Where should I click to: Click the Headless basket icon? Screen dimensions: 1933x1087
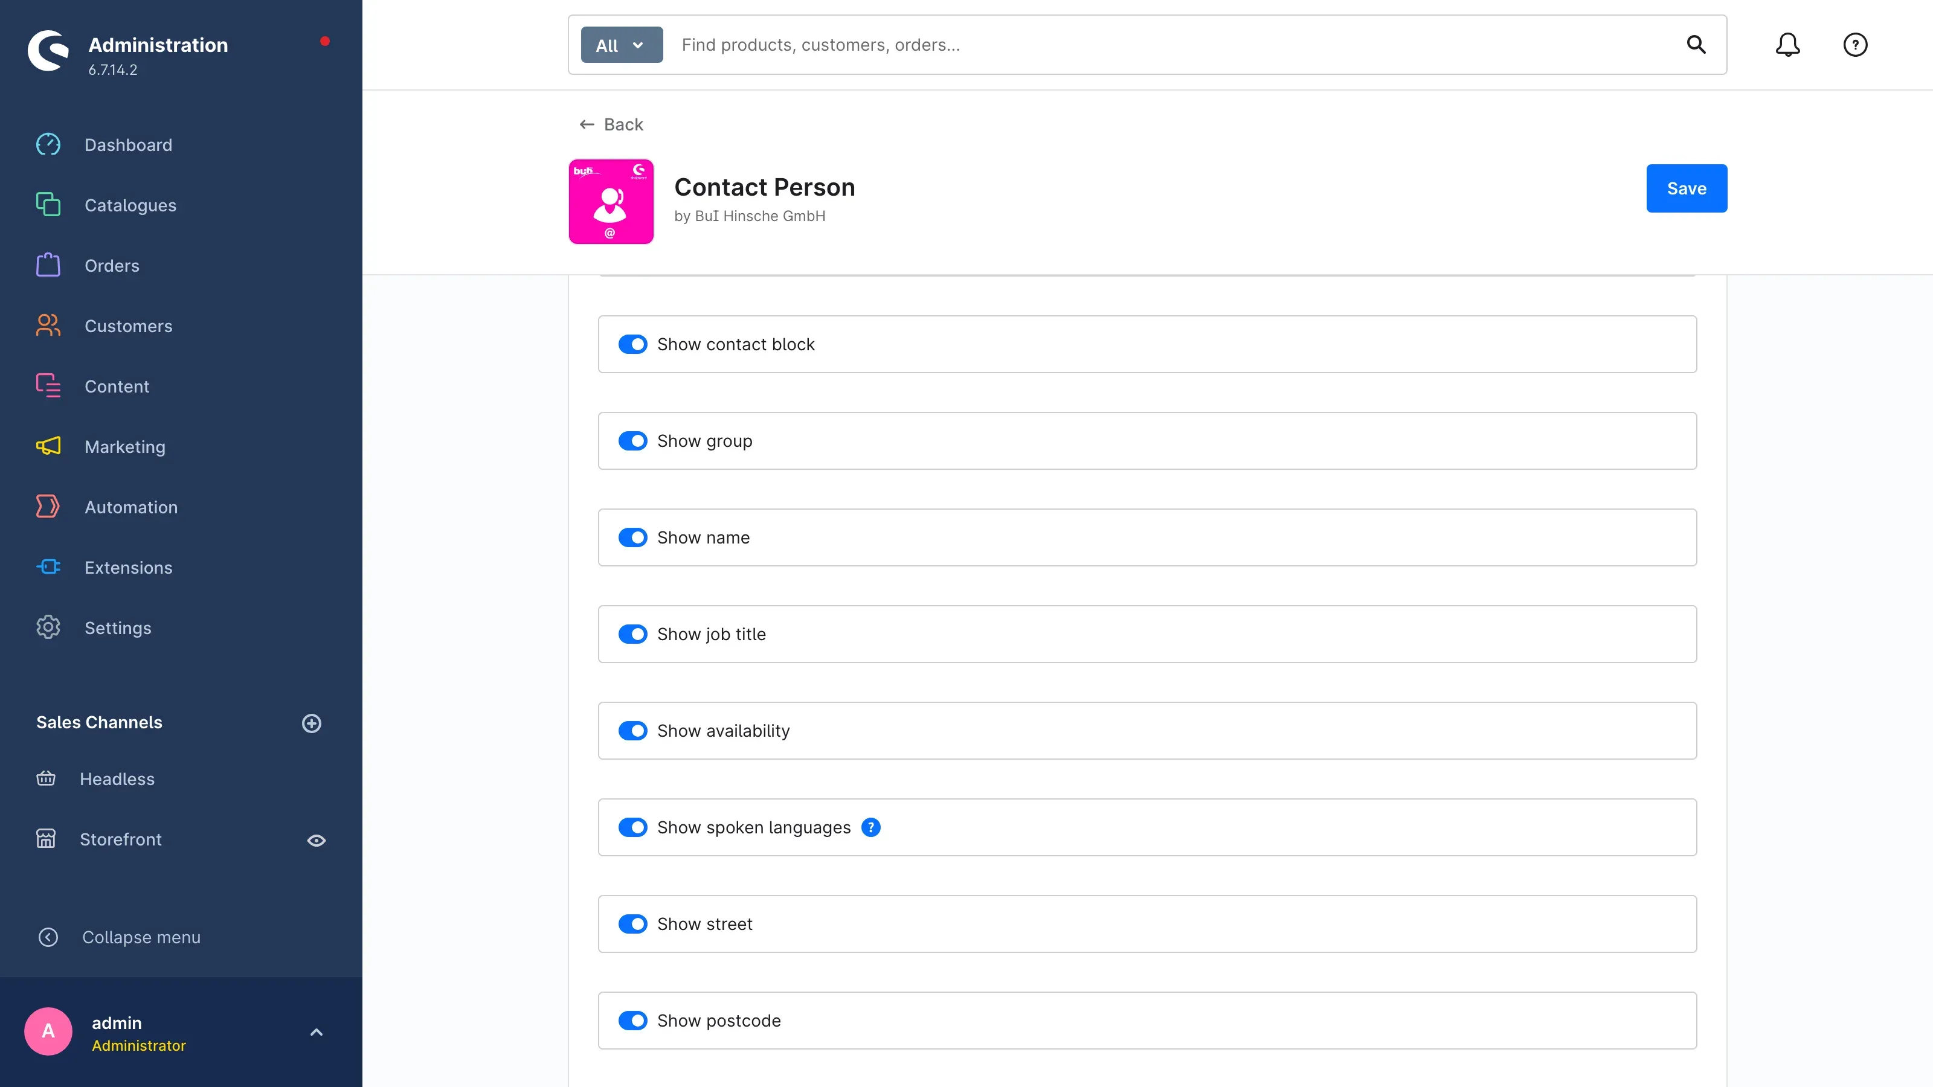[x=46, y=778]
